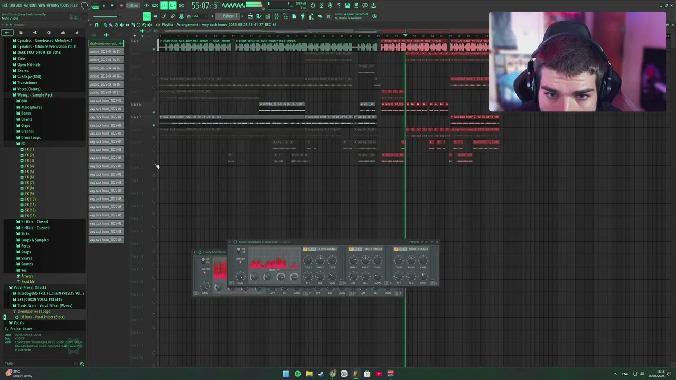Screen dimensions: 676x380
Task: Click the microphone recording icon
Action: 330,6
